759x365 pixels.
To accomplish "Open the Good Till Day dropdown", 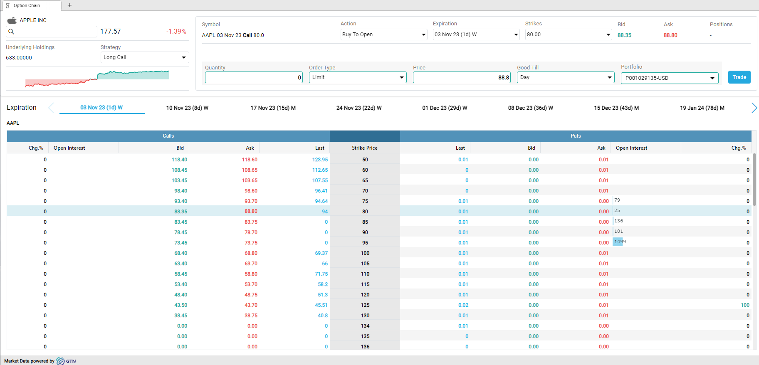I will (566, 77).
